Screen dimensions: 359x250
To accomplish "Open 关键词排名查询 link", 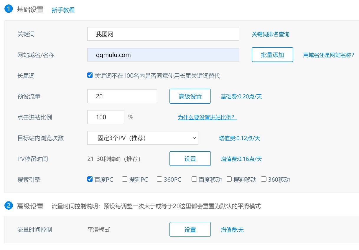I will (x=270, y=34).
